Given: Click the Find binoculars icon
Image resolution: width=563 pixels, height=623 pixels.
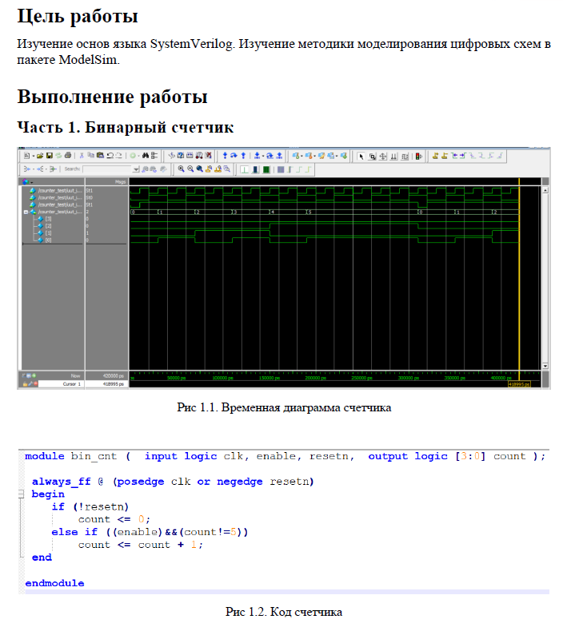Looking at the screenshot, I should [146, 155].
